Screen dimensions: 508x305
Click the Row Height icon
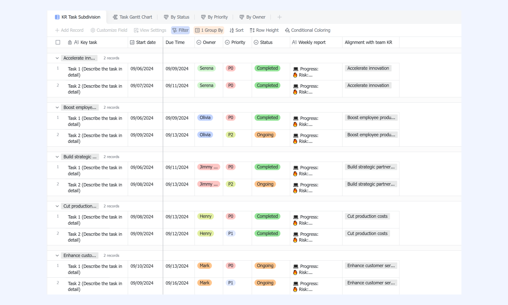[x=252, y=30]
